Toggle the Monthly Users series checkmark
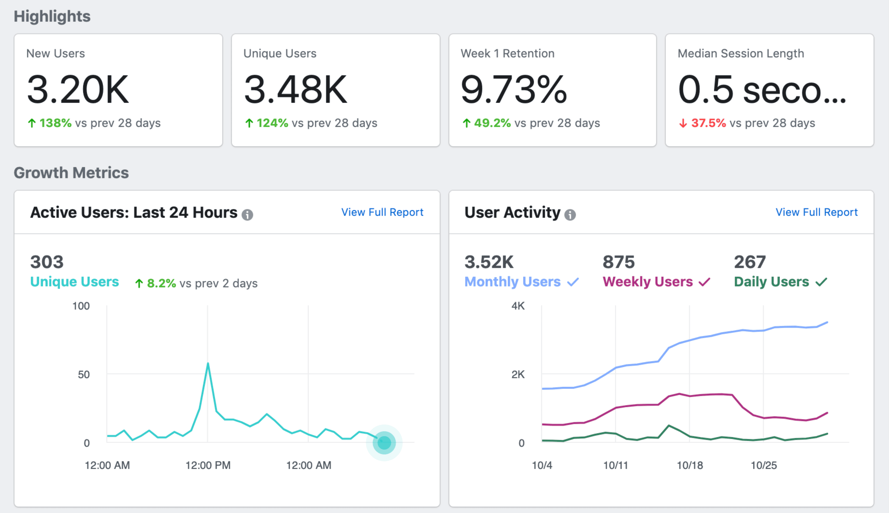Image resolution: width=889 pixels, height=513 pixels. 573,282
